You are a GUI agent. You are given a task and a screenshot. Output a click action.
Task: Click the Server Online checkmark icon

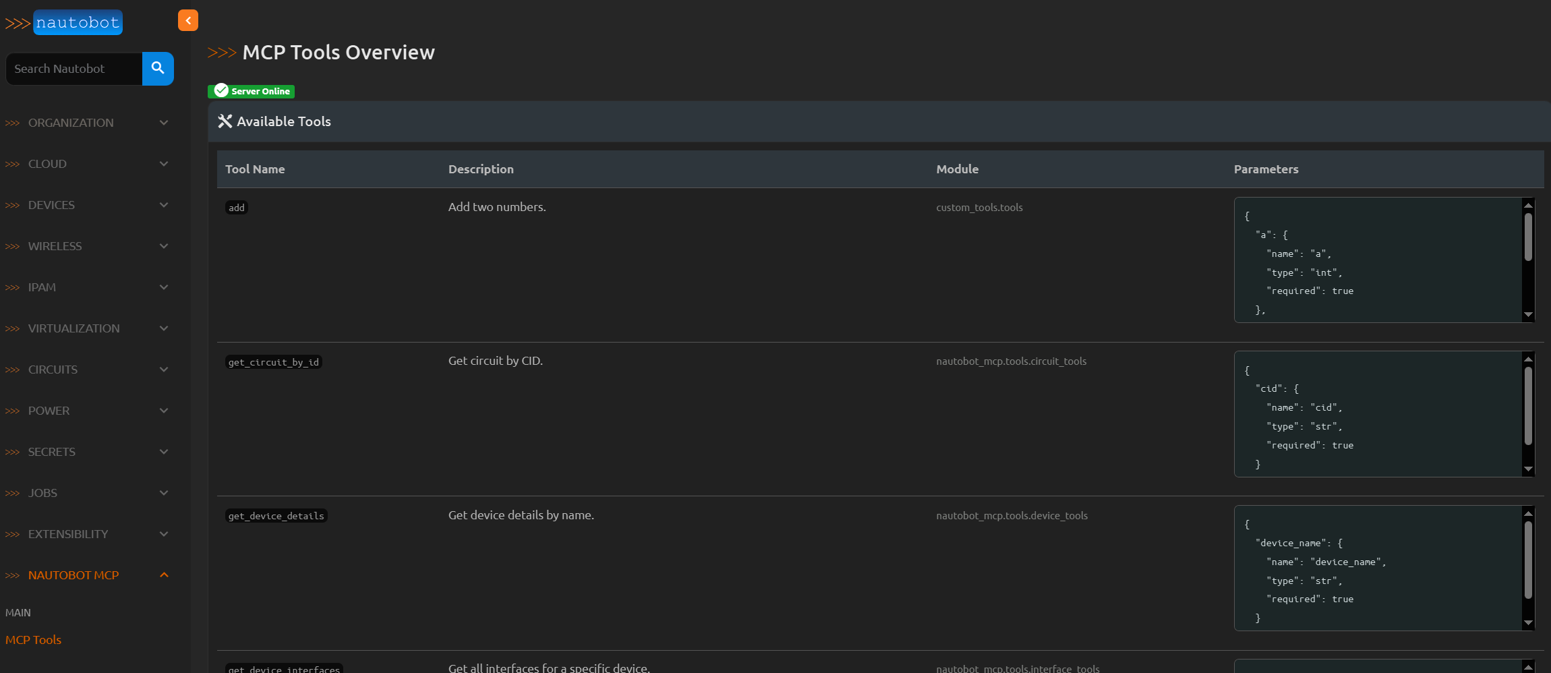221,90
